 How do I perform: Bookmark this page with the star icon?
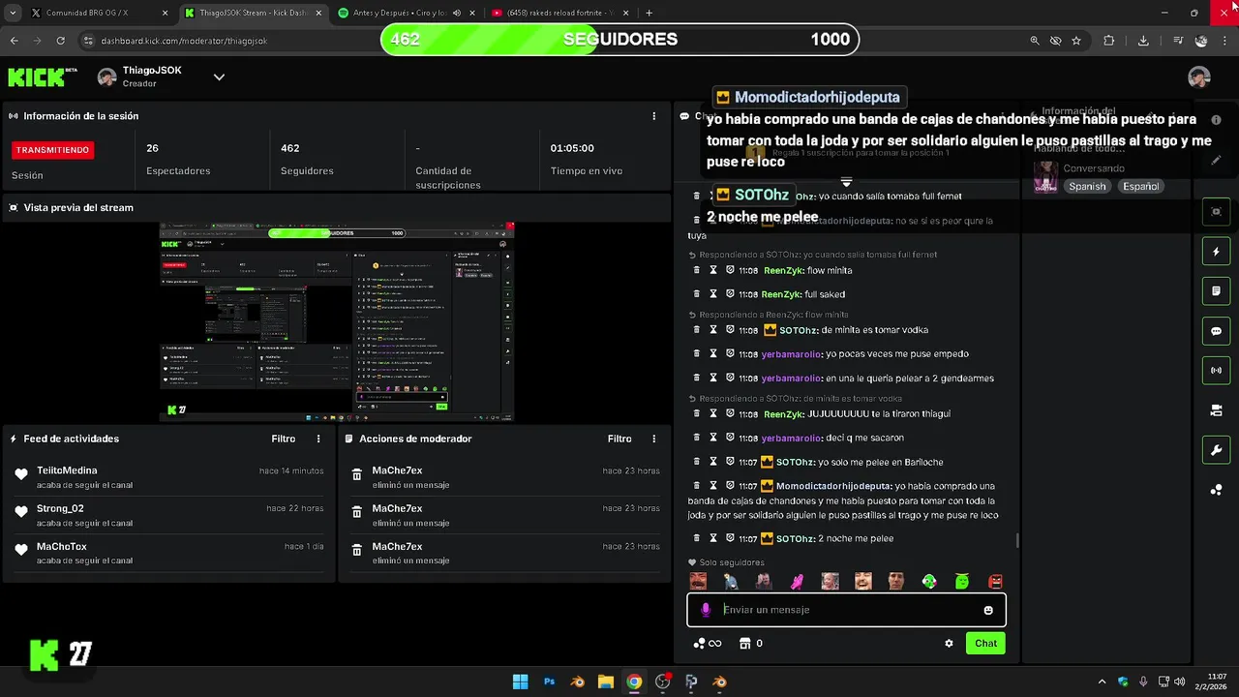coord(1076,41)
